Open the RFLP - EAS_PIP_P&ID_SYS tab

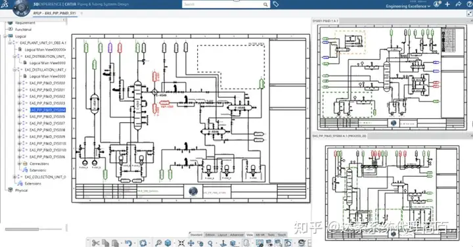coord(55,13)
